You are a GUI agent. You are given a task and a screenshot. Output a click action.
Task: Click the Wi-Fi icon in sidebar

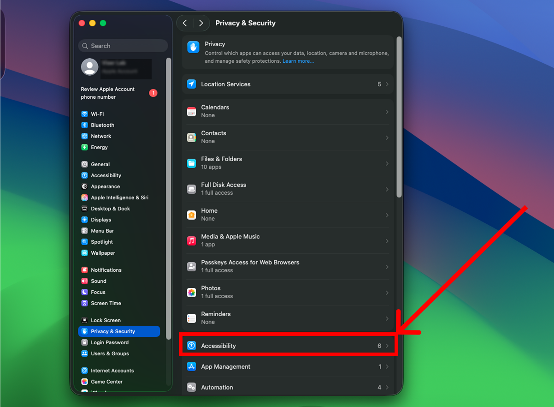85,114
